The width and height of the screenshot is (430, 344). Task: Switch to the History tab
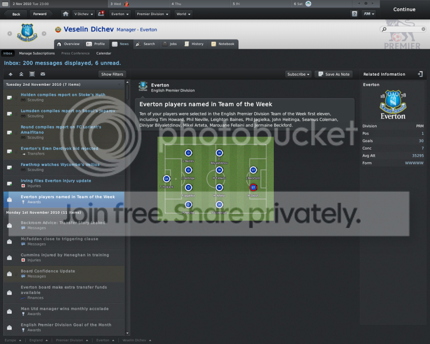click(x=194, y=44)
